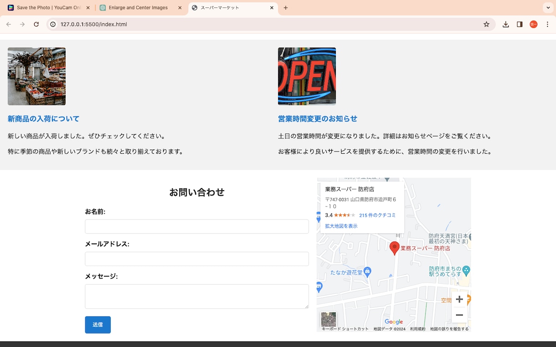This screenshot has width=556, height=347.
Task: Open 215 件のクチコミ reviews link
Action: [x=377, y=216]
